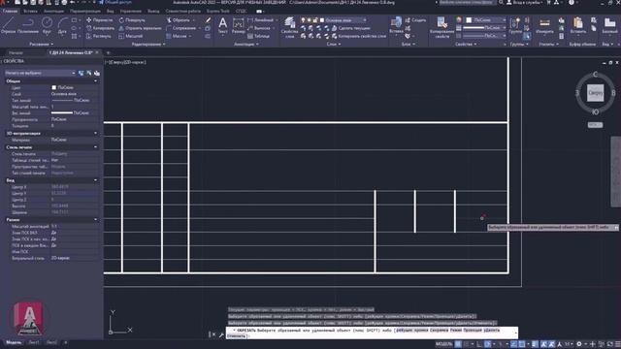Switch to the Модель layout tab
The width and height of the screenshot is (621, 349).
point(14,342)
